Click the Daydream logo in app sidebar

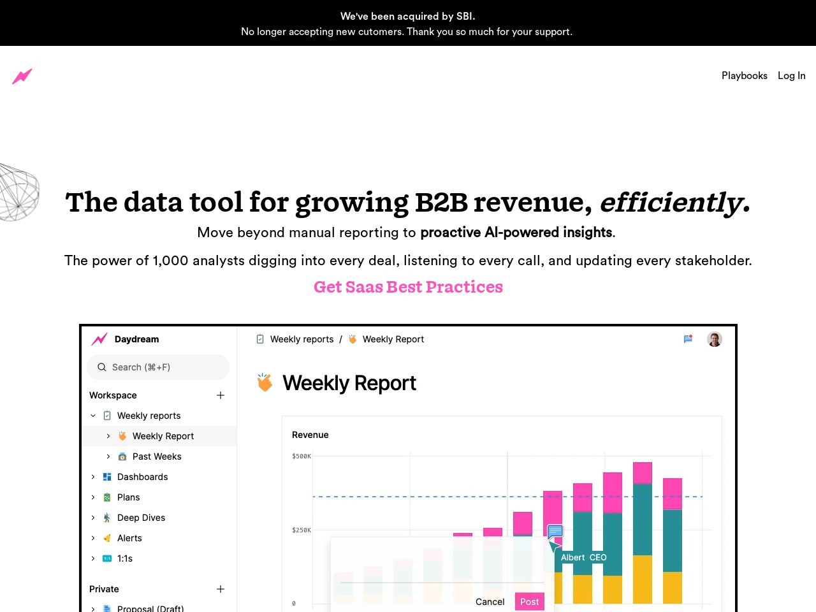pos(99,339)
